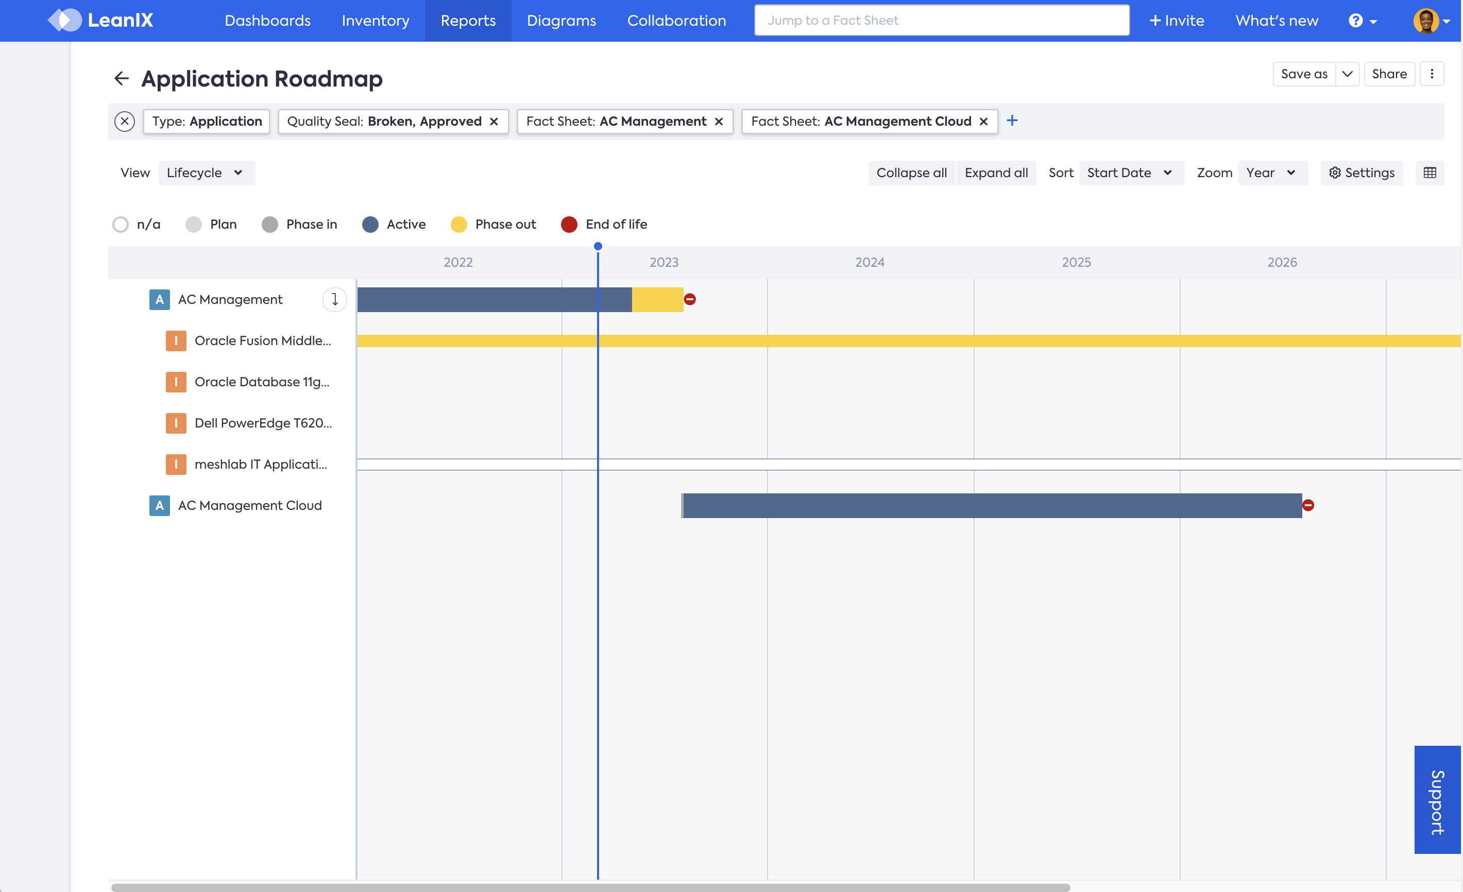1463x892 pixels.
Task: Clear all filters with circled X icon
Action: click(x=125, y=121)
